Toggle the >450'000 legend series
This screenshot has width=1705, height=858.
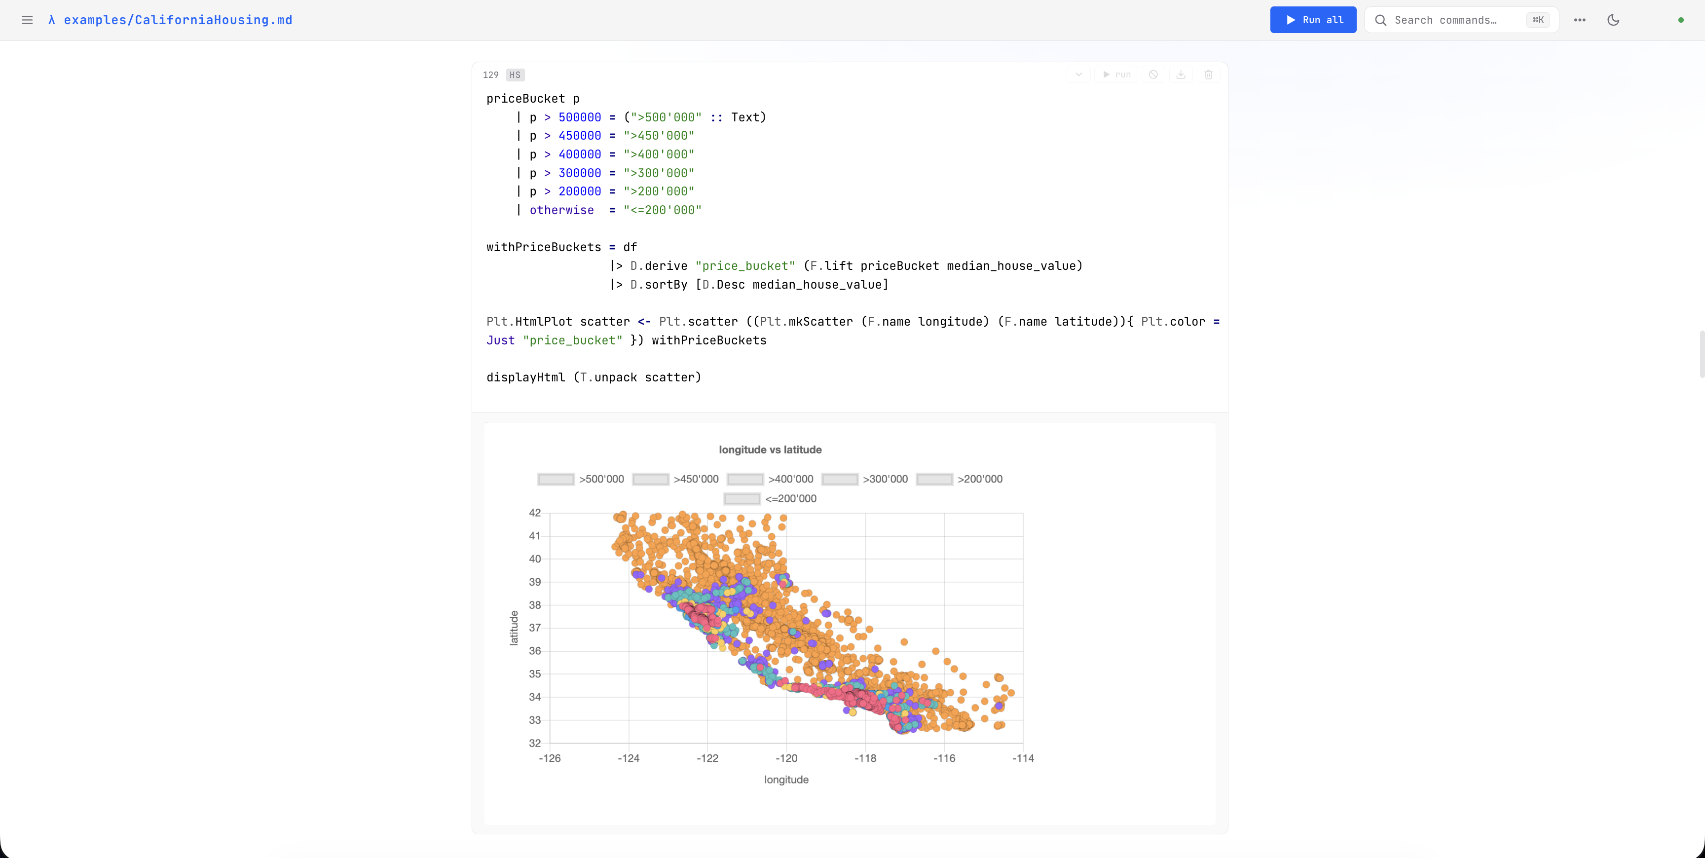[675, 479]
